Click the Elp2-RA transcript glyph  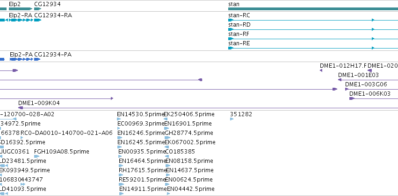[x=21, y=20]
